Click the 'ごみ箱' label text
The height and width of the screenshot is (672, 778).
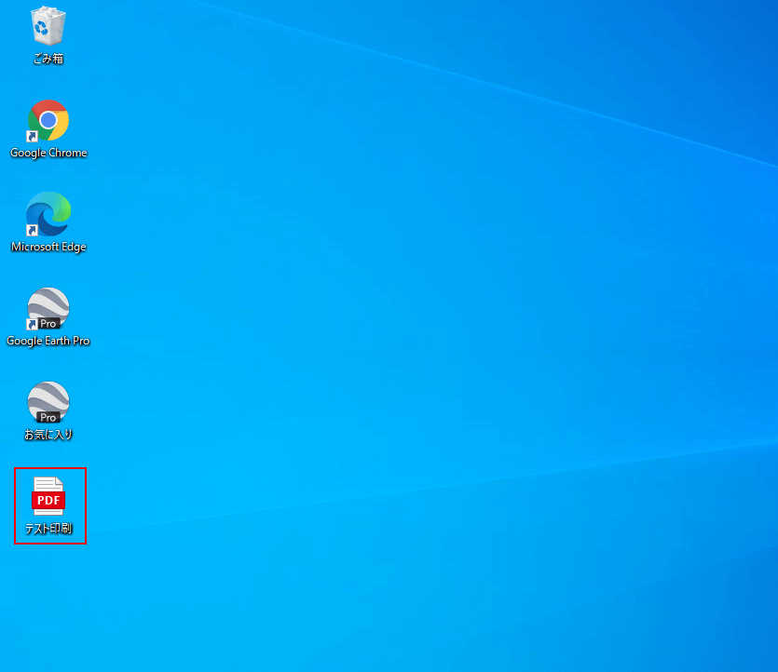coord(48,59)
